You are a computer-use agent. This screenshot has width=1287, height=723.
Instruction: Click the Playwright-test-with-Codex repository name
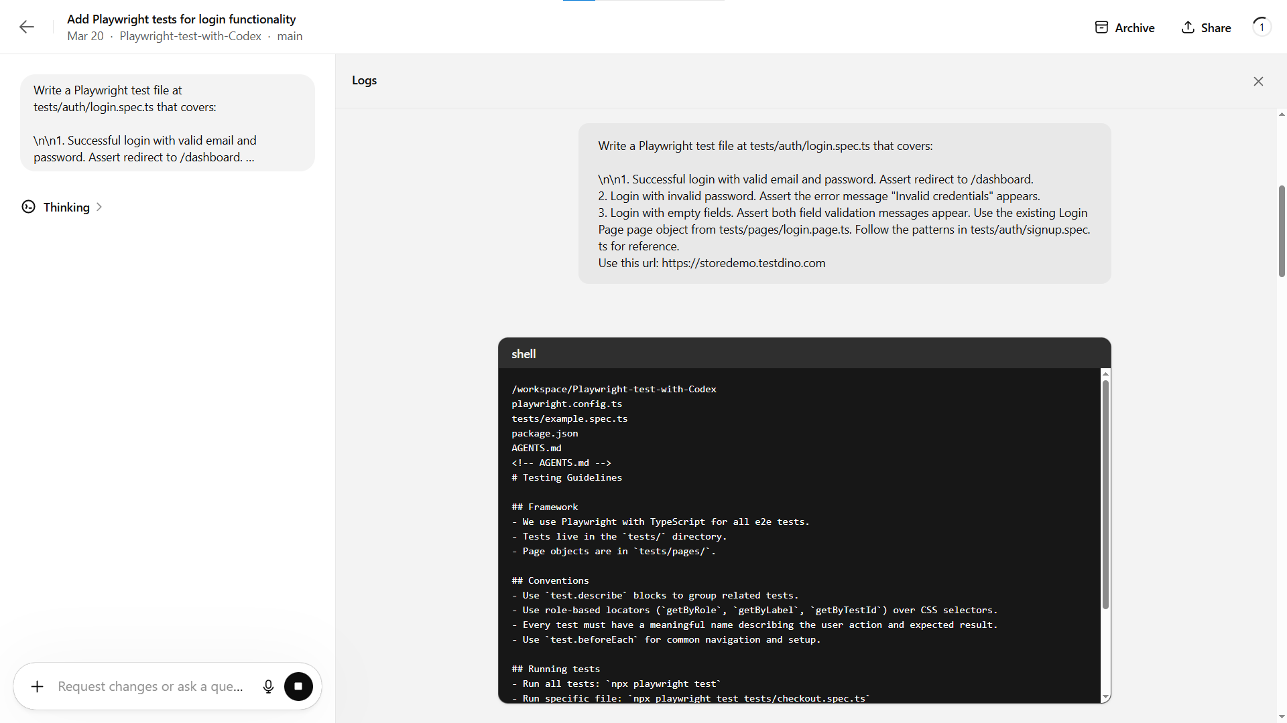[190, 36]
